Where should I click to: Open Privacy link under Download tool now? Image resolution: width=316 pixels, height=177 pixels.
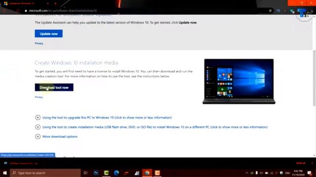tap(39, 97)
